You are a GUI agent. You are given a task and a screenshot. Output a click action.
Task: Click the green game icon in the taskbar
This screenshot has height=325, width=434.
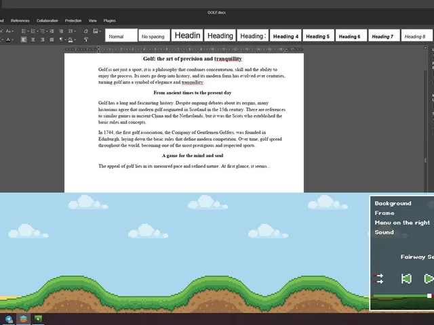[38, 319]
